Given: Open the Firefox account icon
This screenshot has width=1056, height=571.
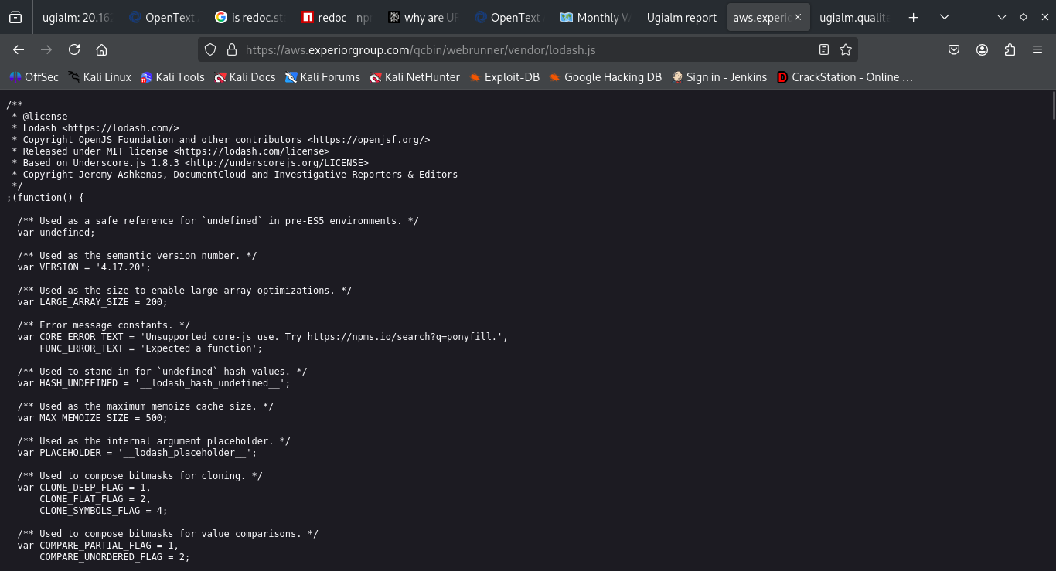Looking at the screenshot, I should (983, 49).
